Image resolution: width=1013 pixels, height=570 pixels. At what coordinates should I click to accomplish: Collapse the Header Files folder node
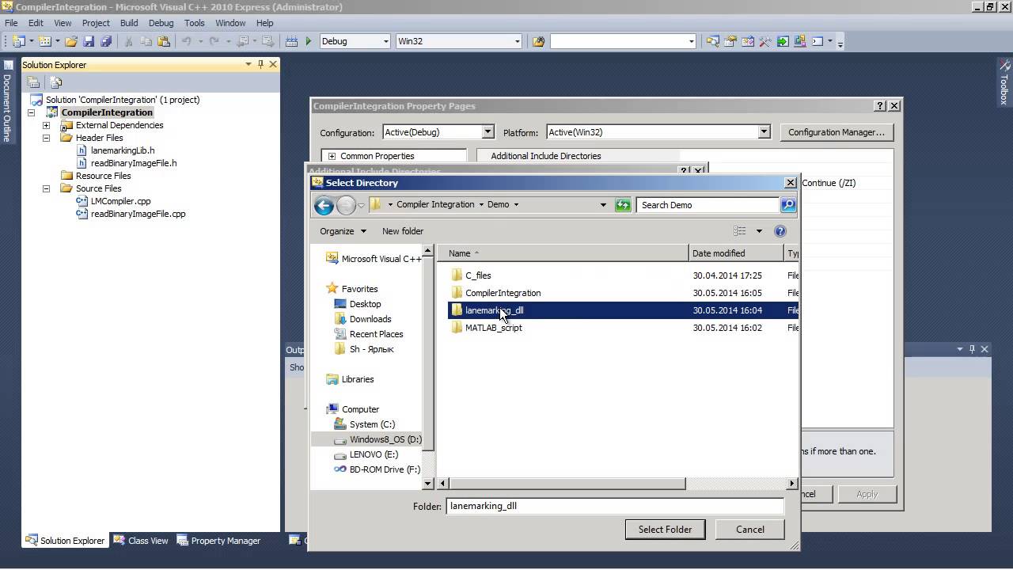[x=46, y=138]
